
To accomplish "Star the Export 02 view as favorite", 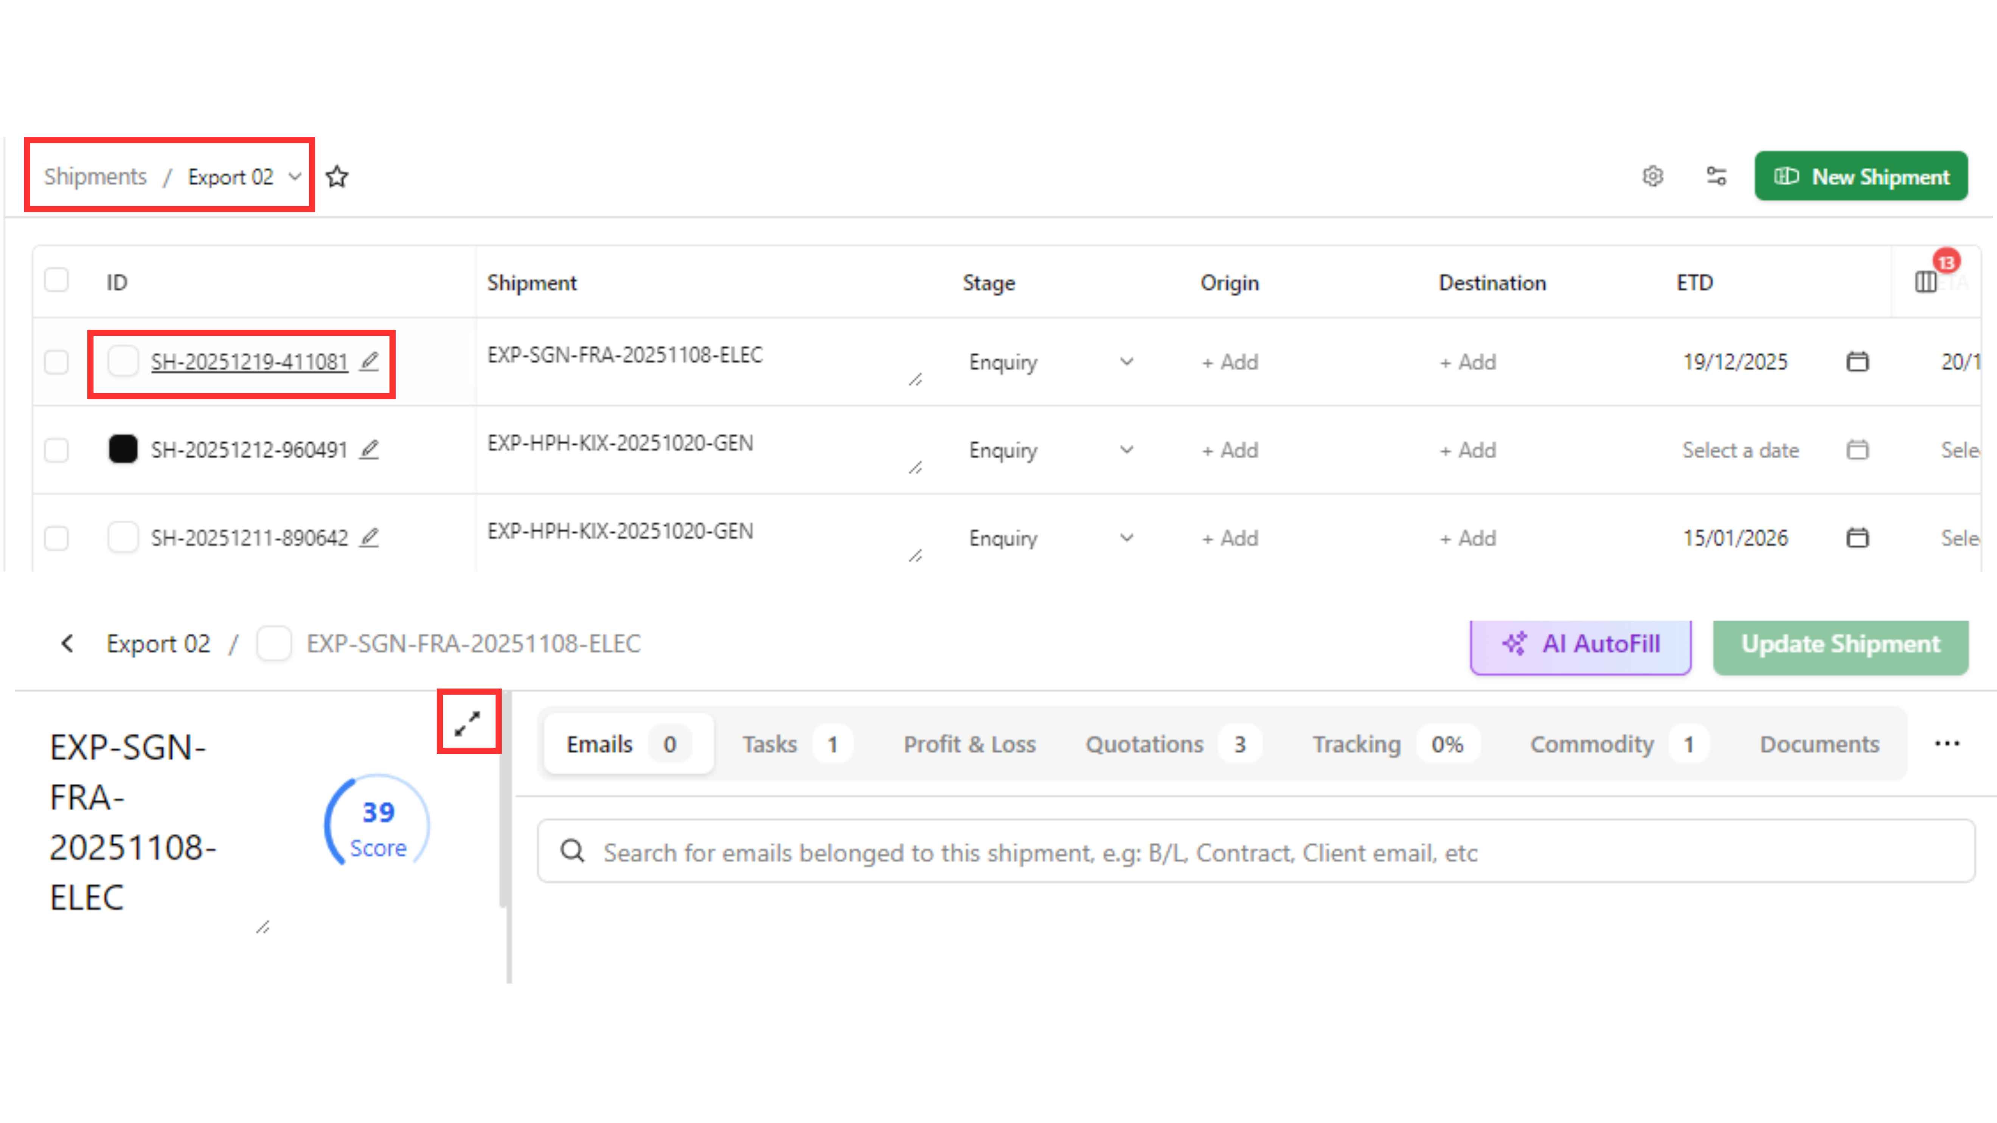I will pyautogui.click(x=337, y=177).
